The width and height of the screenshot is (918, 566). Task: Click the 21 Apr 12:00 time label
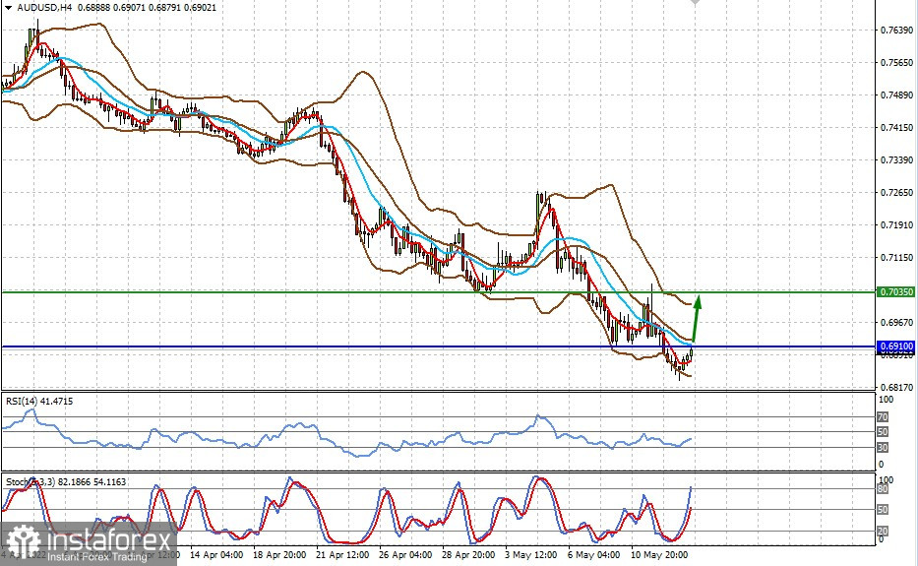click(x=342, y=554)
